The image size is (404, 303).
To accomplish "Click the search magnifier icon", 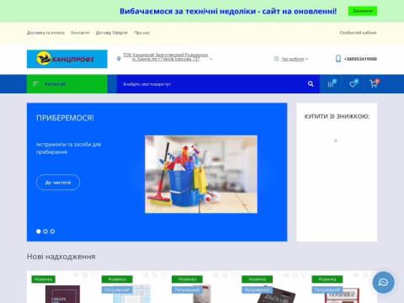I will [x=311, y=84].
